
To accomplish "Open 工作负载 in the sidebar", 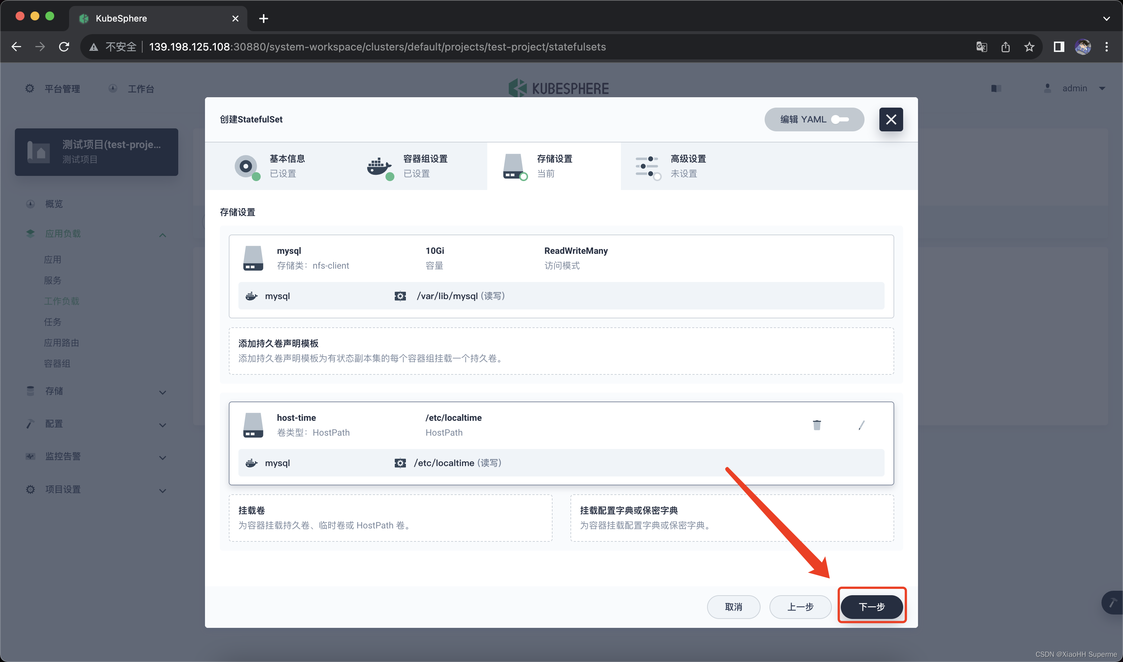I will click(x=62, y=301).
